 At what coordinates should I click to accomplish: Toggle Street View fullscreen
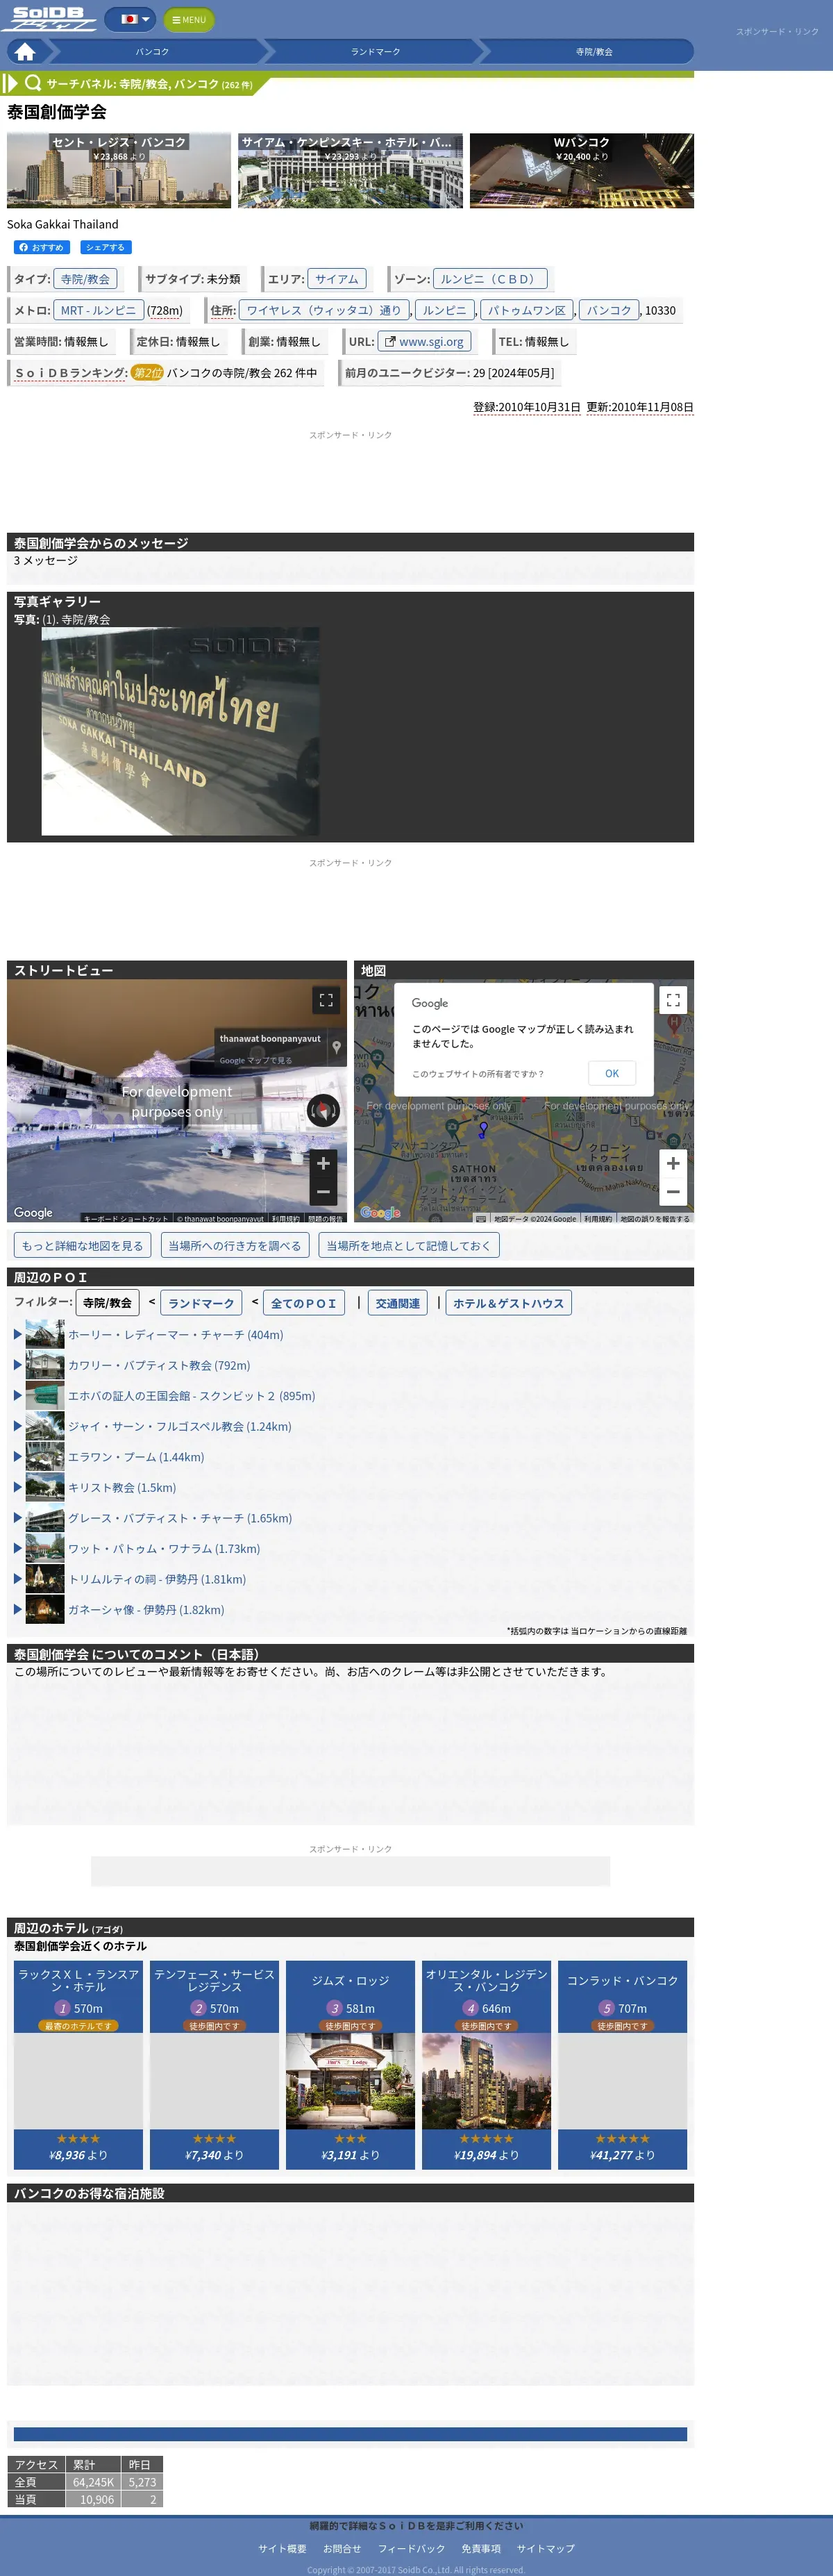(x=326, y=999)
